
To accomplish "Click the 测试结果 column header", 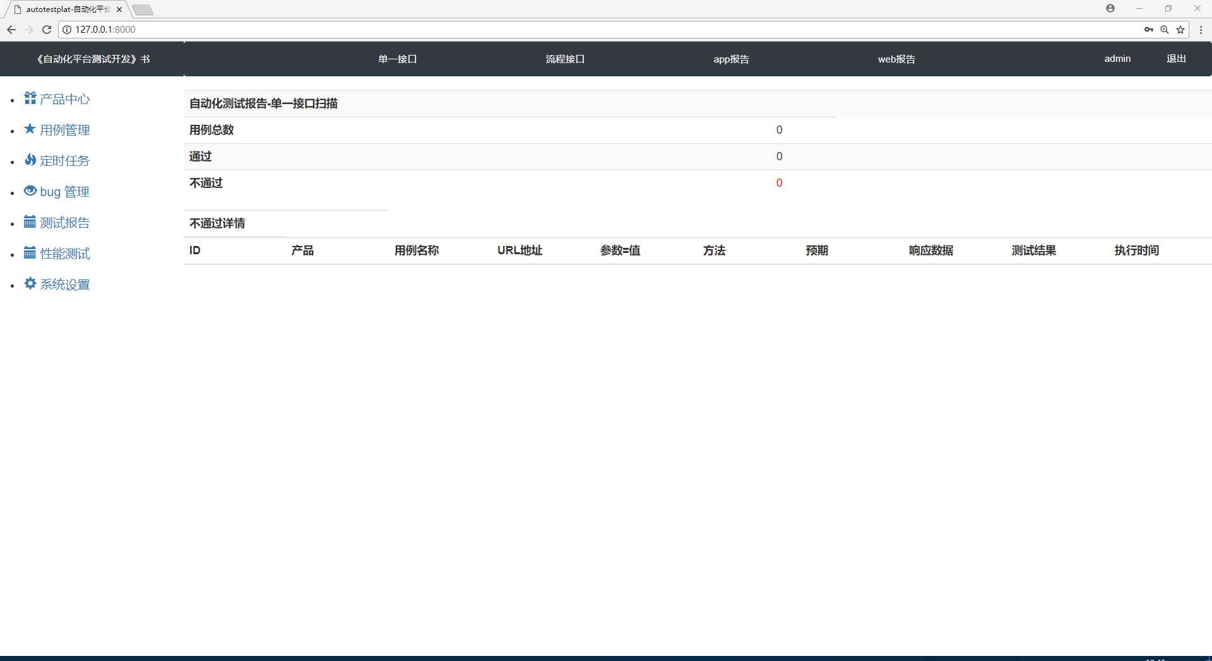I will pos(1034,250).
